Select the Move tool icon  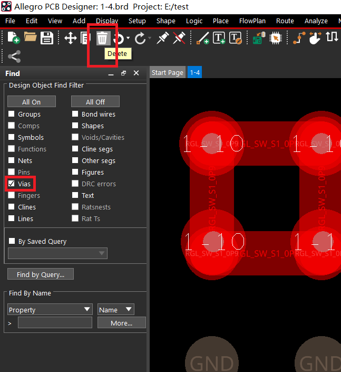pos(71,38)
